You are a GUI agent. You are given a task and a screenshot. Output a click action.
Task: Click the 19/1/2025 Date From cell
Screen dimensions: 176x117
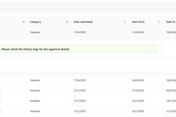[x=138, y=111]
